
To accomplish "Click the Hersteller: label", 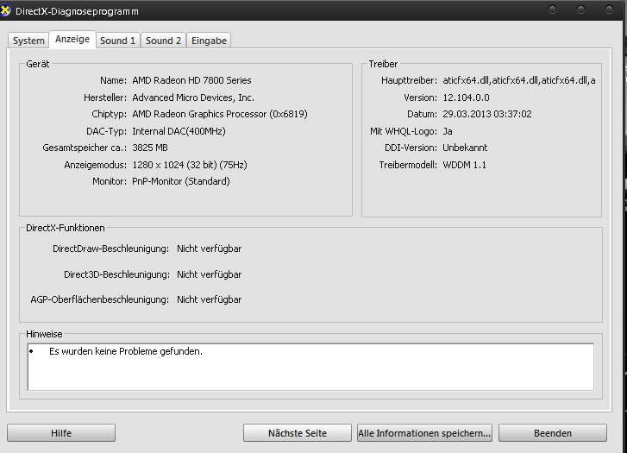I will click(x=105, y=98).
